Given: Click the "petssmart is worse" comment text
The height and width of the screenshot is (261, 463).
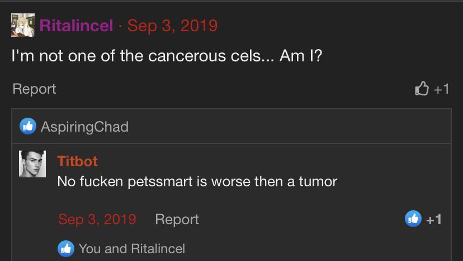Looking at the screenshot, I should (197, 182).
